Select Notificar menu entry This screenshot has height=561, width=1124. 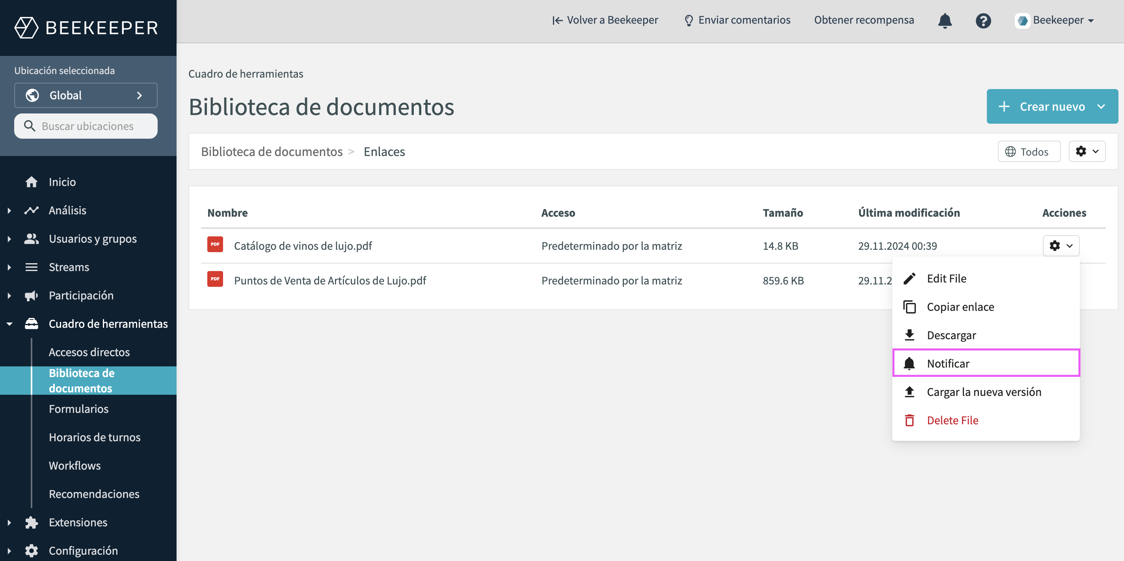click(x=986, y=363)
